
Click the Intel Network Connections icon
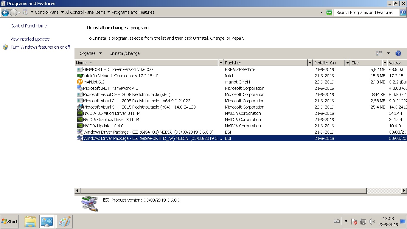(x=80, y=76)
